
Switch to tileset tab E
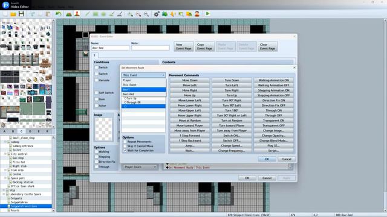click(x=39, y=131)
